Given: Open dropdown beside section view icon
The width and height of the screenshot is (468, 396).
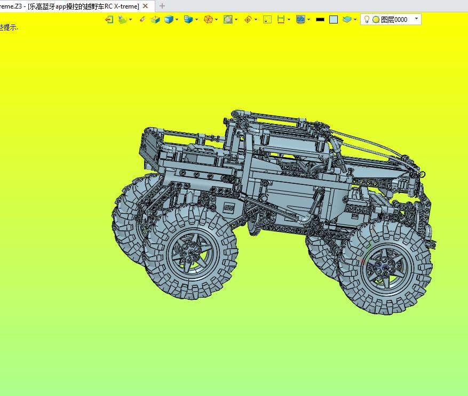Looking at the screenshot, I should pos(236,20).
